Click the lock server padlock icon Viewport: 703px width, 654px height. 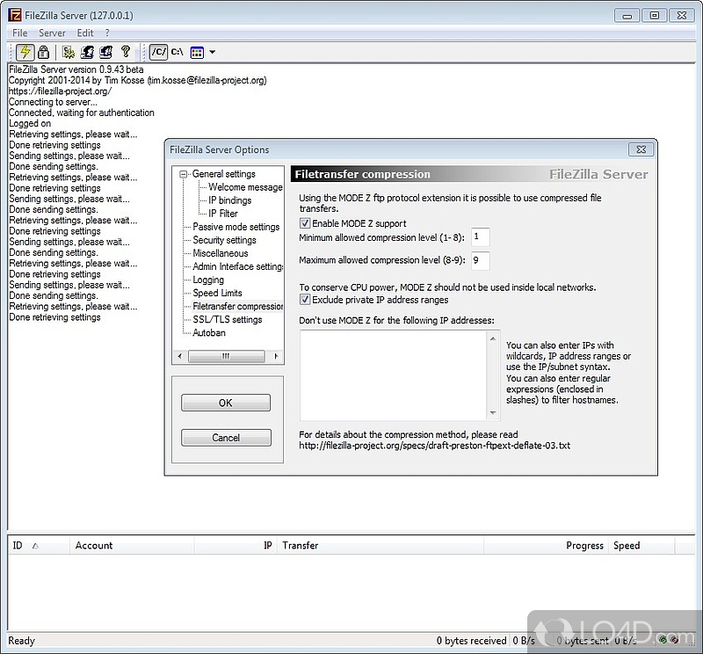42,53
